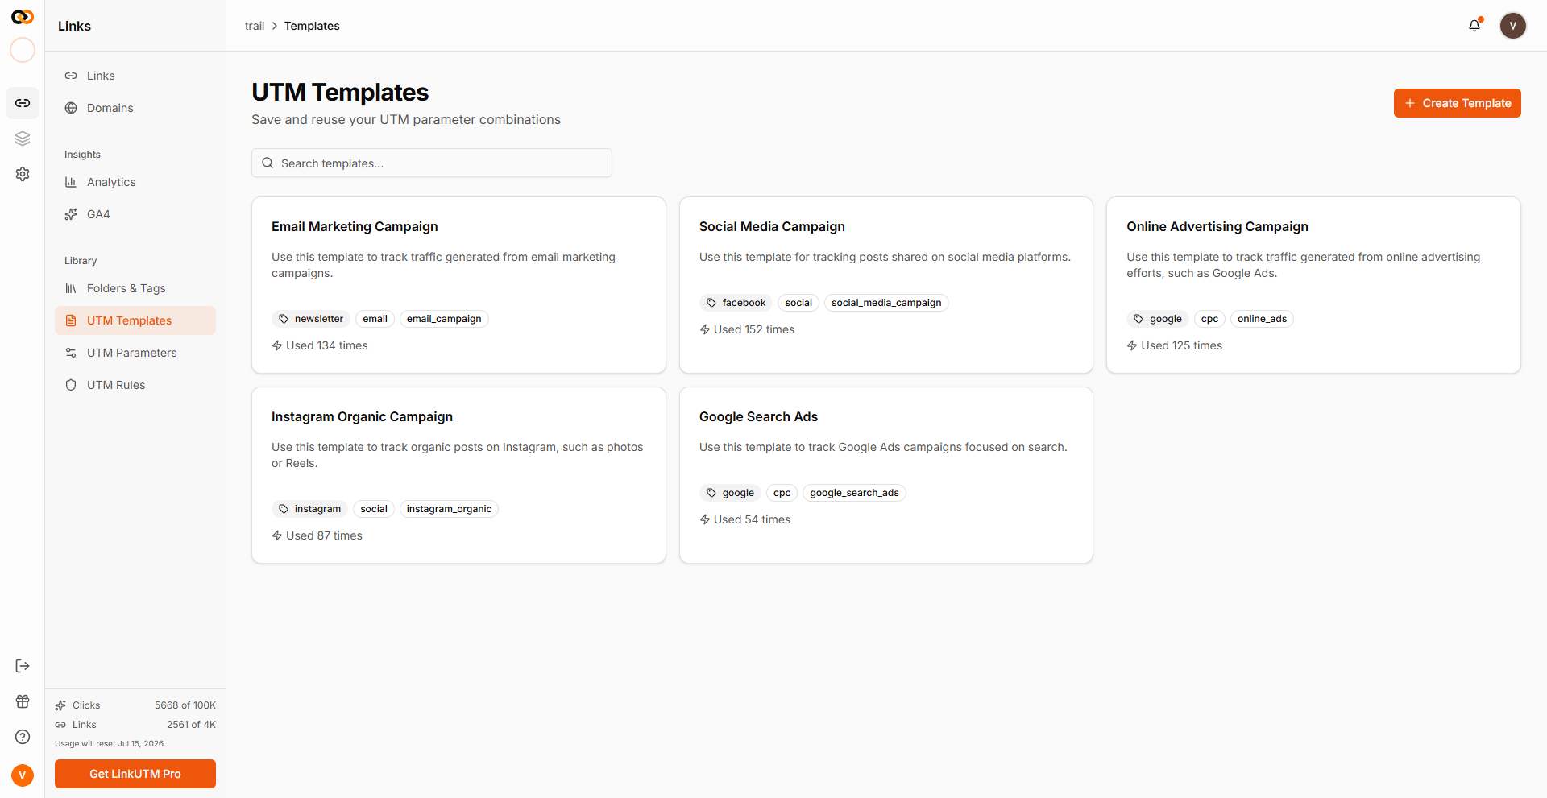The height and width of the screenshot is (798, 1547).
Task: Click the Folders & Tags library icon
Action: tap(71, 288)
